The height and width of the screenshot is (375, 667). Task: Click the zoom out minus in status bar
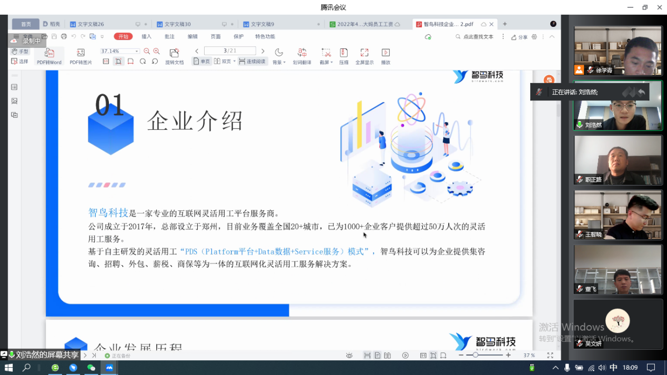pyautogui.click(x=461, y=356)
